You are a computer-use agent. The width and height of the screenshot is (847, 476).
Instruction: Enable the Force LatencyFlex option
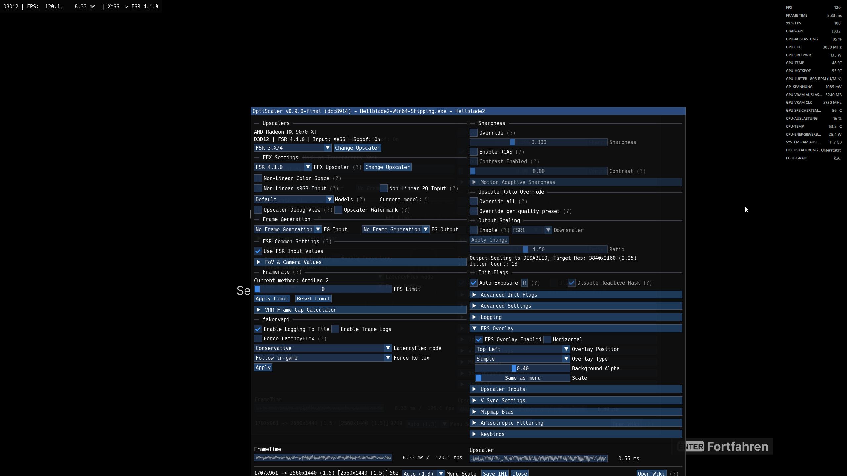258,338
